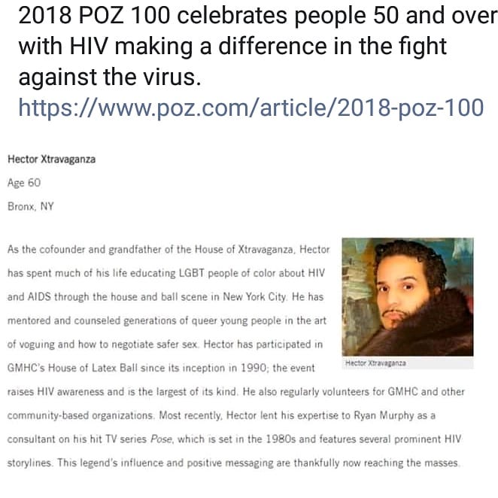The image size is (498, 498).
Task: Click the bold 'Hector Xtravaganza' name heading
Action: point(51,159)
